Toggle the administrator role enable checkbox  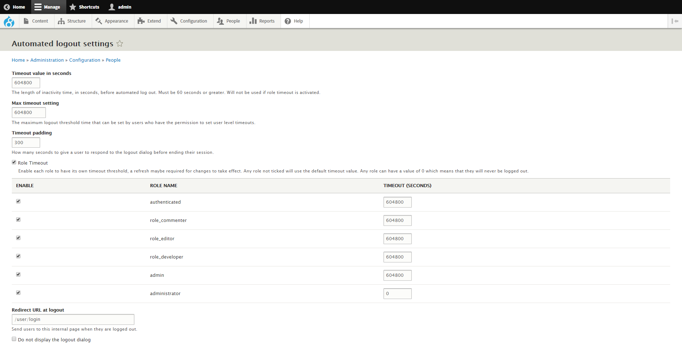pyautogui.click(x=18, y=293)
